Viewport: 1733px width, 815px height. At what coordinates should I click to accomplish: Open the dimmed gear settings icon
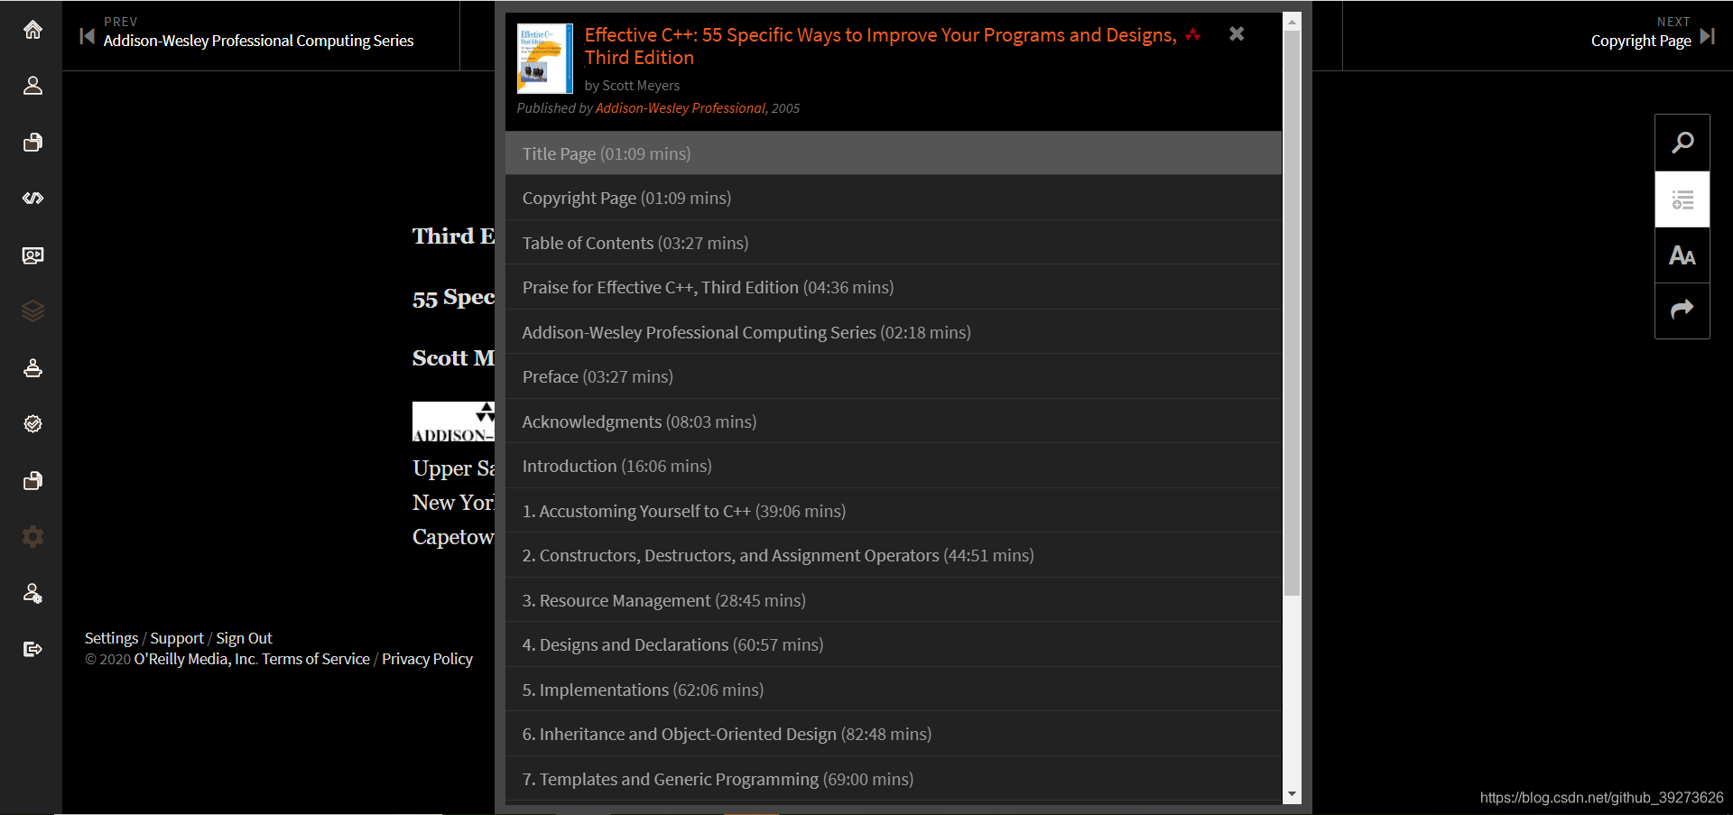[32, 537]
